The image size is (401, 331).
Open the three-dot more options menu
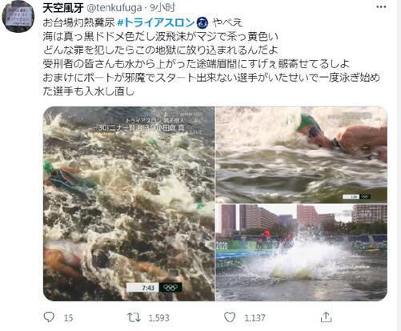pos(381,7)
